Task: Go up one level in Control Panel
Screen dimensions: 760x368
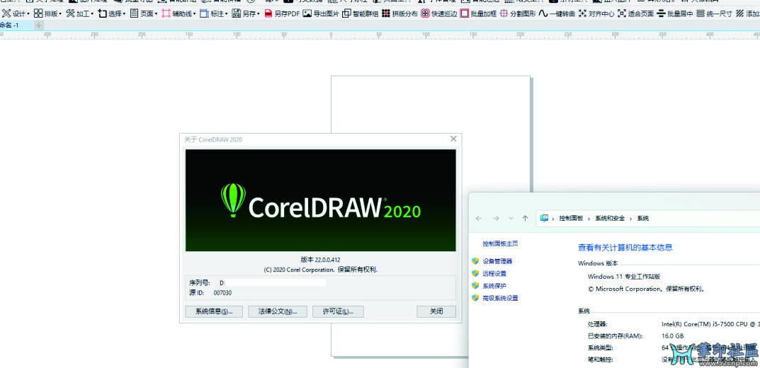Action: coord(526,219)
